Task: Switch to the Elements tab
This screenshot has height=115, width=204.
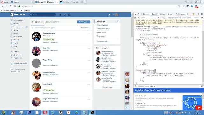Action: pyautogui.click(x=146, y=14)
